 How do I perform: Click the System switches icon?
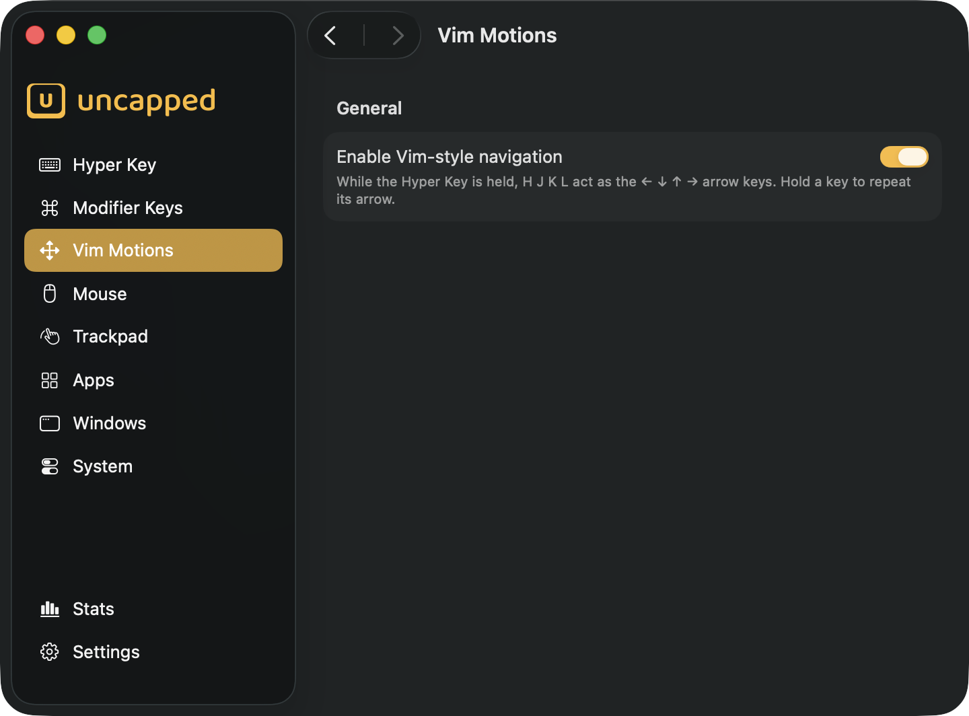coord(50,466)
